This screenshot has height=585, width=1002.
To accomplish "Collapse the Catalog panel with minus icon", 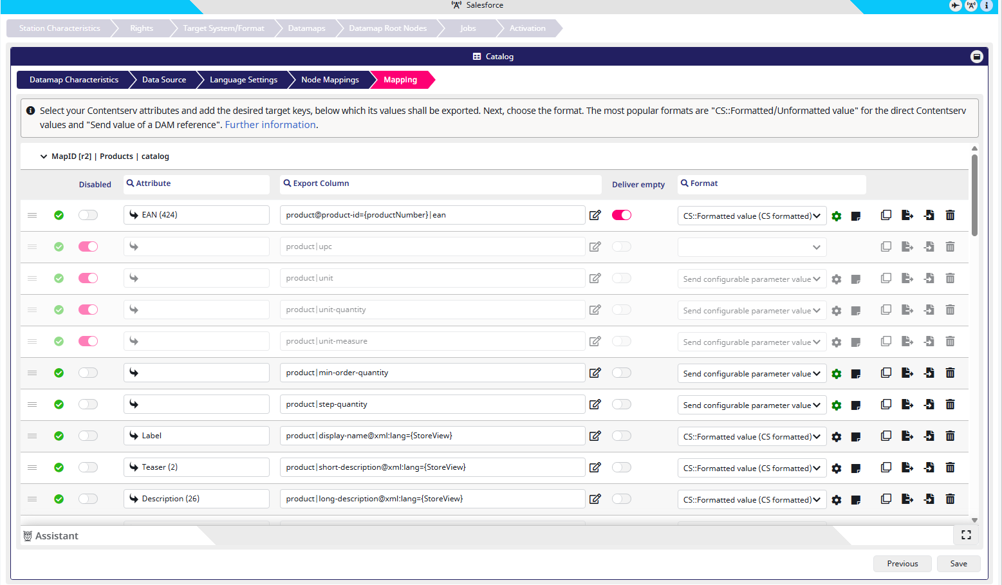I will (976, 57).
